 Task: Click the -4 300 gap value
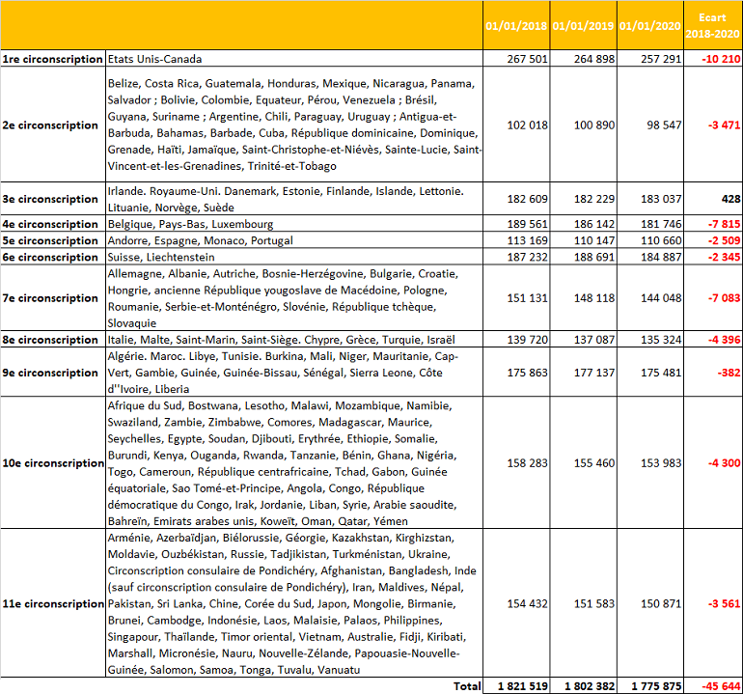(724, 463)
